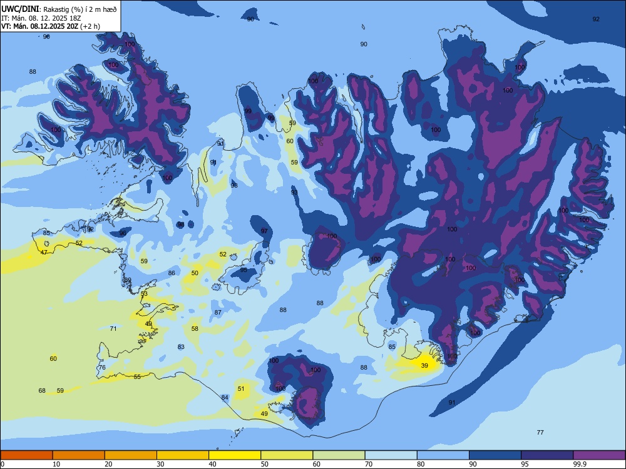Viewport: 626px width, 469px height.
Task: Click the map value '71' over the western sea
Action: click(113, 329)
